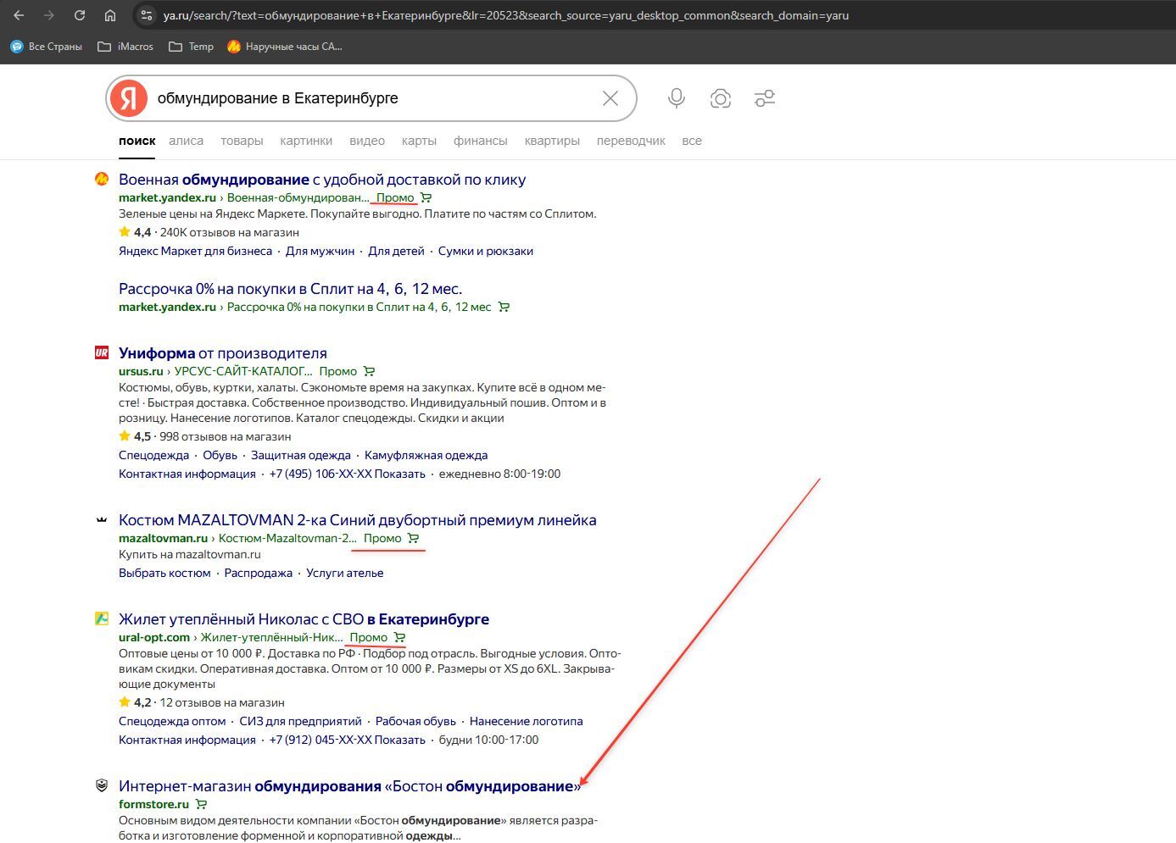Click the ural-opt.com favicon
This screenshot has height=843, width=1176.
click(102, 618)
